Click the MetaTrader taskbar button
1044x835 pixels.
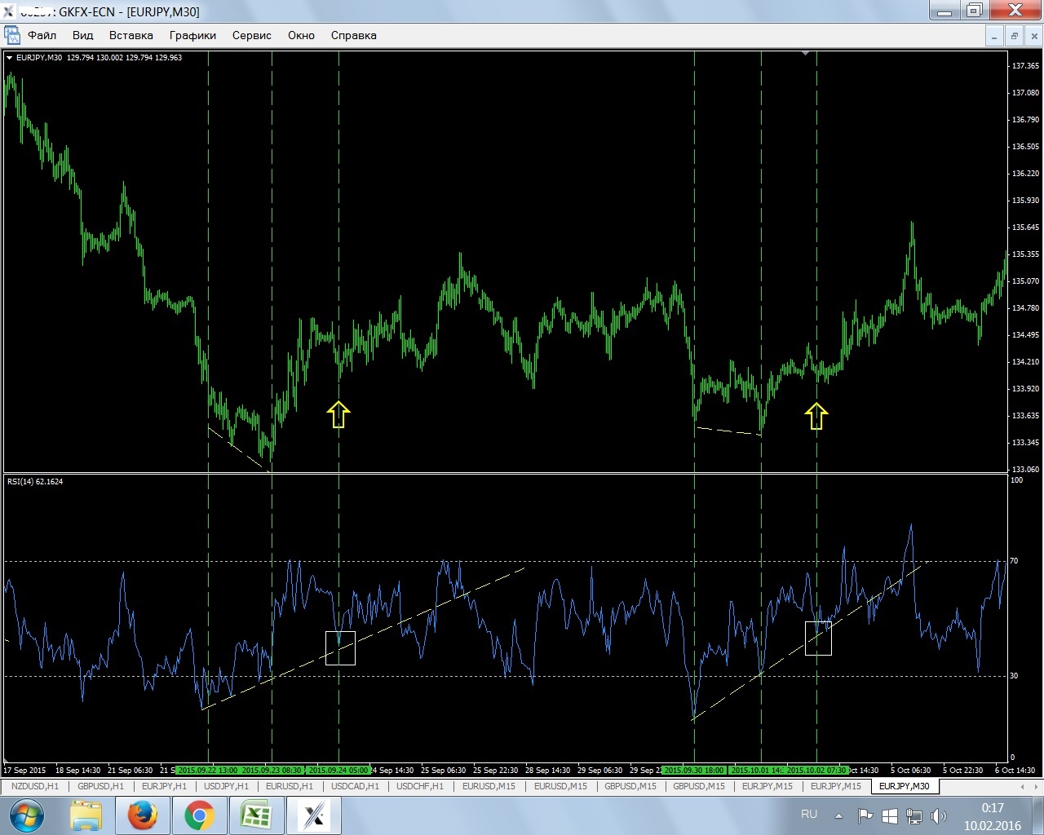pyautogui.click(x=314, y=815)
